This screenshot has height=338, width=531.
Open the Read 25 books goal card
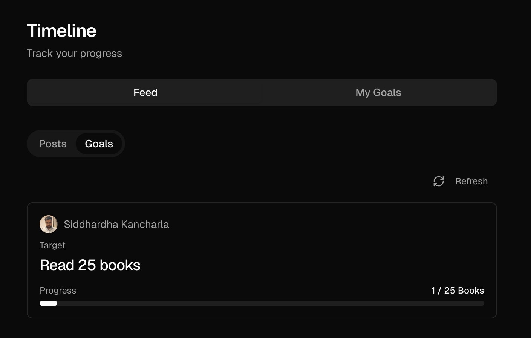coord(262,260)
